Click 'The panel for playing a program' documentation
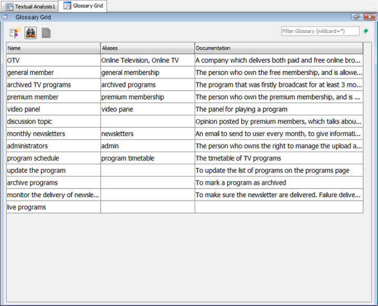Viewport: 378px width, 306px height. pos(279,109)
